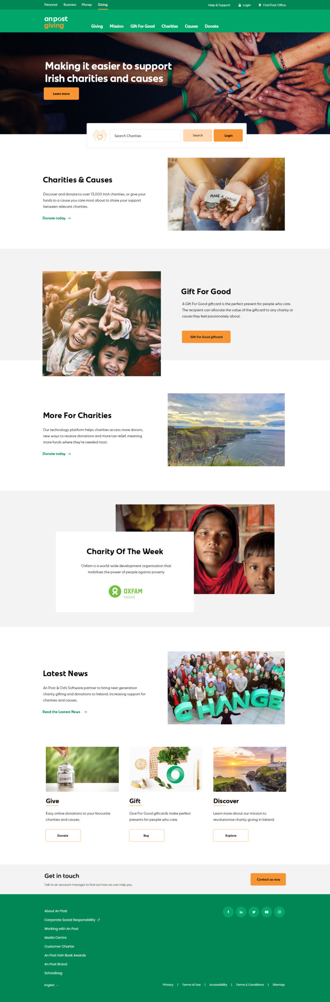Viewport: 330px width, 1002px height.
Task: Expand the English language dropdown
Action: click(x=51, y=985)
